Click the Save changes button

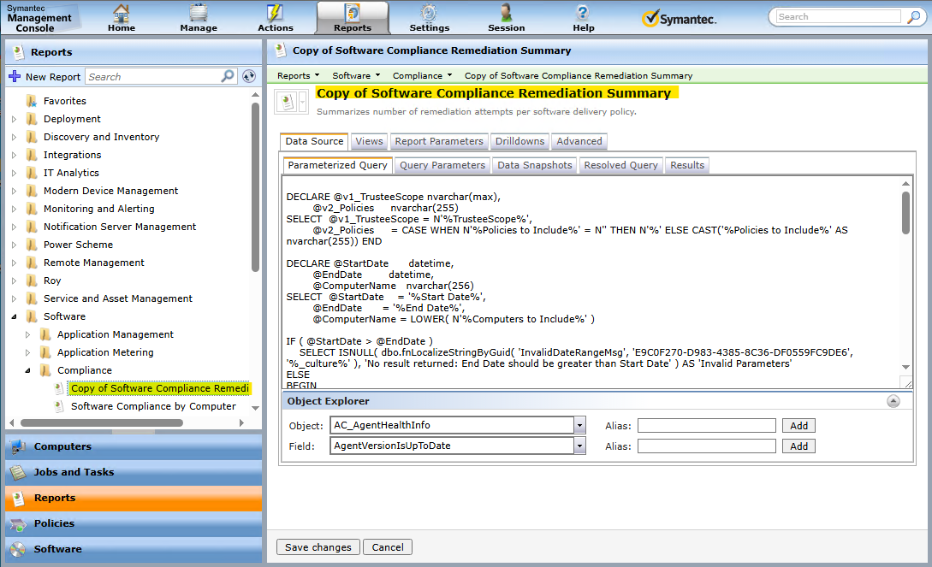click(x=318, y=547)
